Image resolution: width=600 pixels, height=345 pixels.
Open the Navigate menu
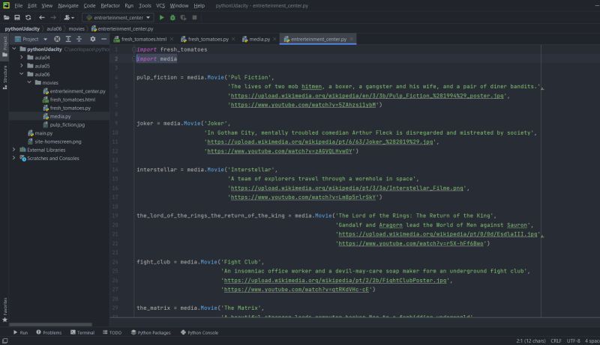(68, 6)
